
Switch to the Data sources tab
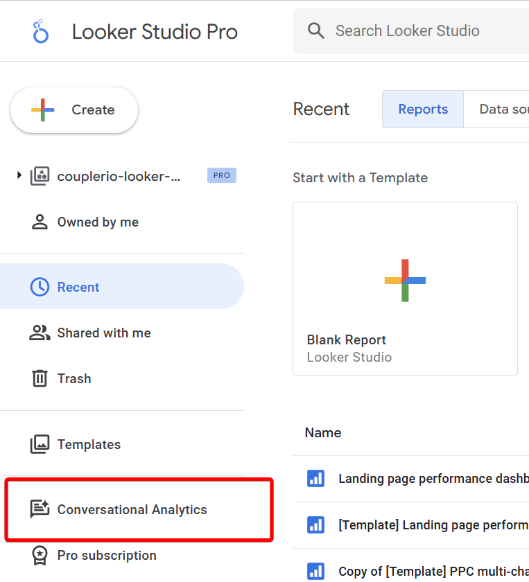tap(496, 109)
